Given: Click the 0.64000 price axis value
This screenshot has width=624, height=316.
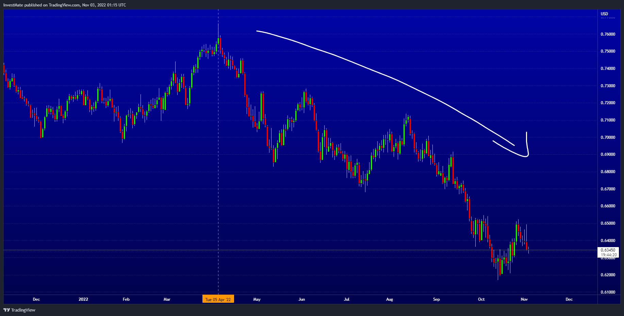Looking at the screenshot, I should pos(608,241).
